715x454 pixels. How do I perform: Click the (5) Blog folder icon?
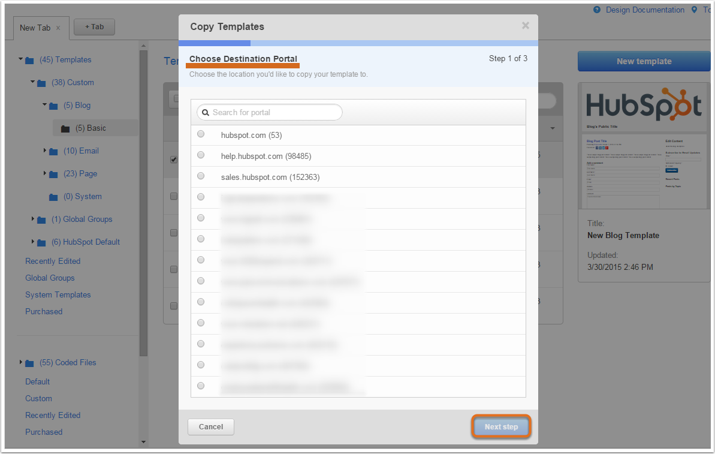coord(53,106)
